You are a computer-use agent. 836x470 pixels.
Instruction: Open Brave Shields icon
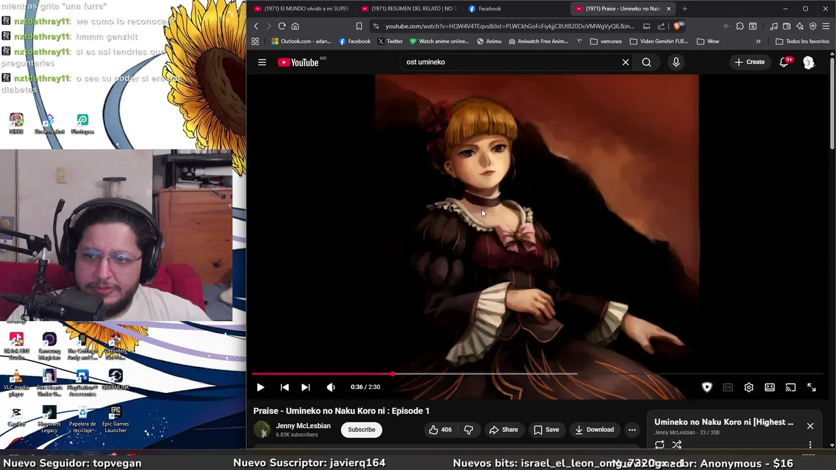(x=677, y=26)
